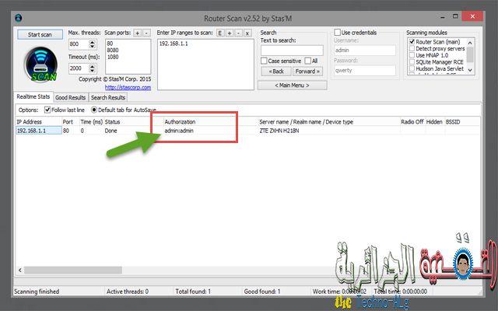Switch to the Good Results tab

pos(71,97)
